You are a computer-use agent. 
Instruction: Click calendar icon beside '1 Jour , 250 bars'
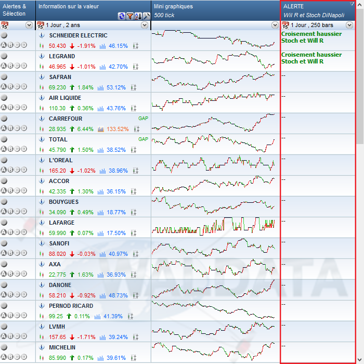tap(285, 25)
